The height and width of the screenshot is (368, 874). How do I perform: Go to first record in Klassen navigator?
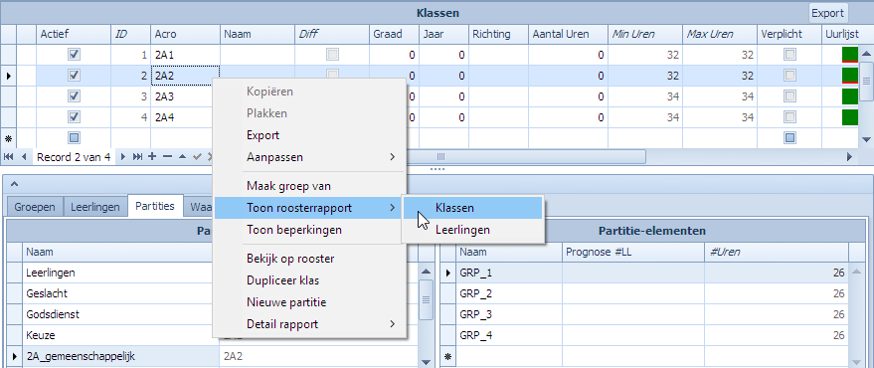click(x=8, y=157)
